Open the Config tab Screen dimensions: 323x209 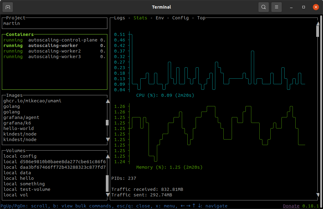180,18
